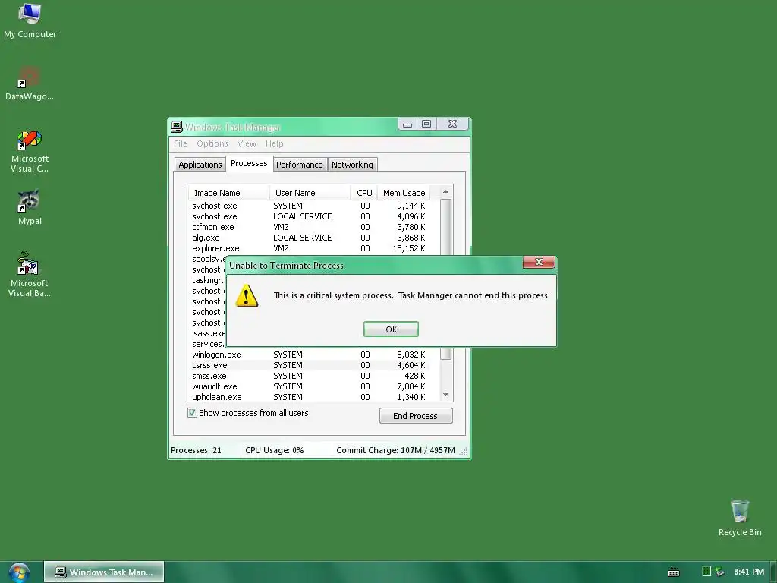Select the alg.exe process row
The width and height of the screenshot is (777, 583).
(x=309, y=238)
